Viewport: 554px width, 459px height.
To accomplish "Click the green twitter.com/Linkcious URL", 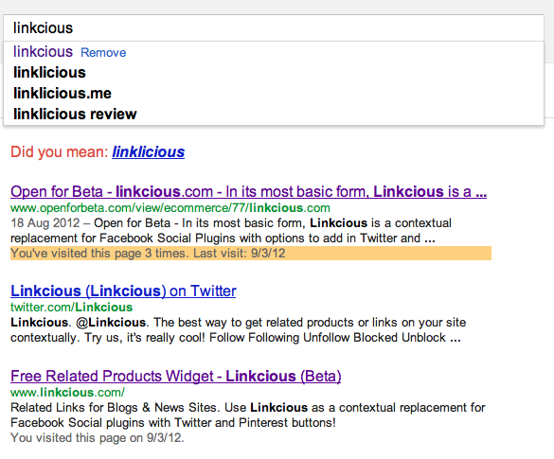I will (x=71, y=308).
